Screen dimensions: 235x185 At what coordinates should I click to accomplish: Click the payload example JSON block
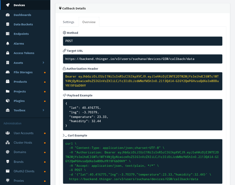point(143,115)
